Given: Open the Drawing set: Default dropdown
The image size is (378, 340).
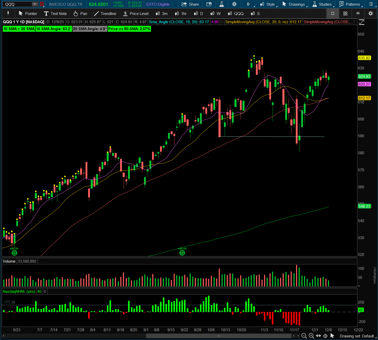Looking at the screenshot, I should click(x=358, y=336).
